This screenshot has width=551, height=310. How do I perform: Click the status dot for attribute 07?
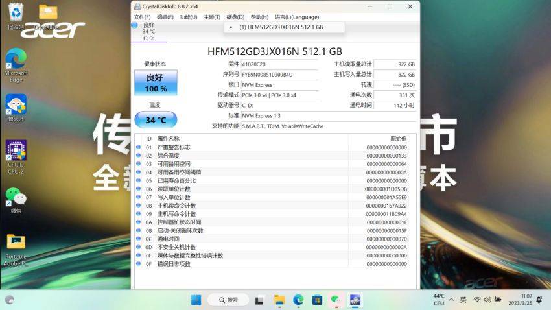coord(139,197)
